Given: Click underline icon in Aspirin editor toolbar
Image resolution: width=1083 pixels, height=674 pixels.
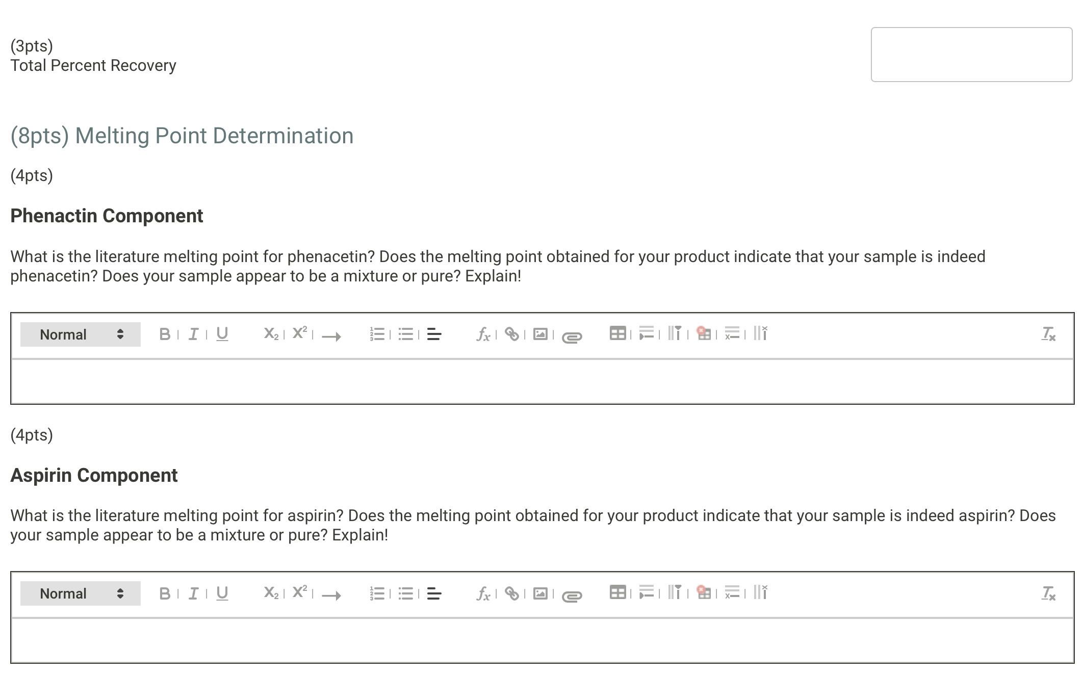Looking at the screenshot, I should click(222, 593).
